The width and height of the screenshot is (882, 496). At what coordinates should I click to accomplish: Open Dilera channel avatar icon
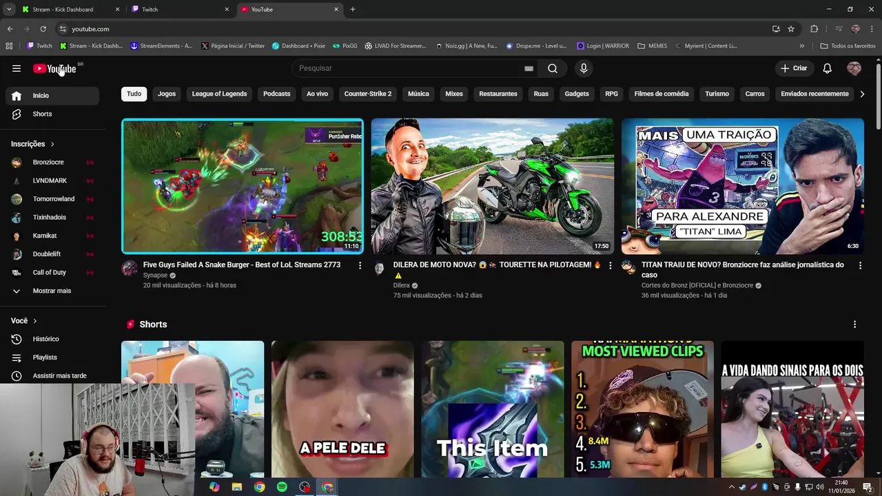[x=379, y=269]
